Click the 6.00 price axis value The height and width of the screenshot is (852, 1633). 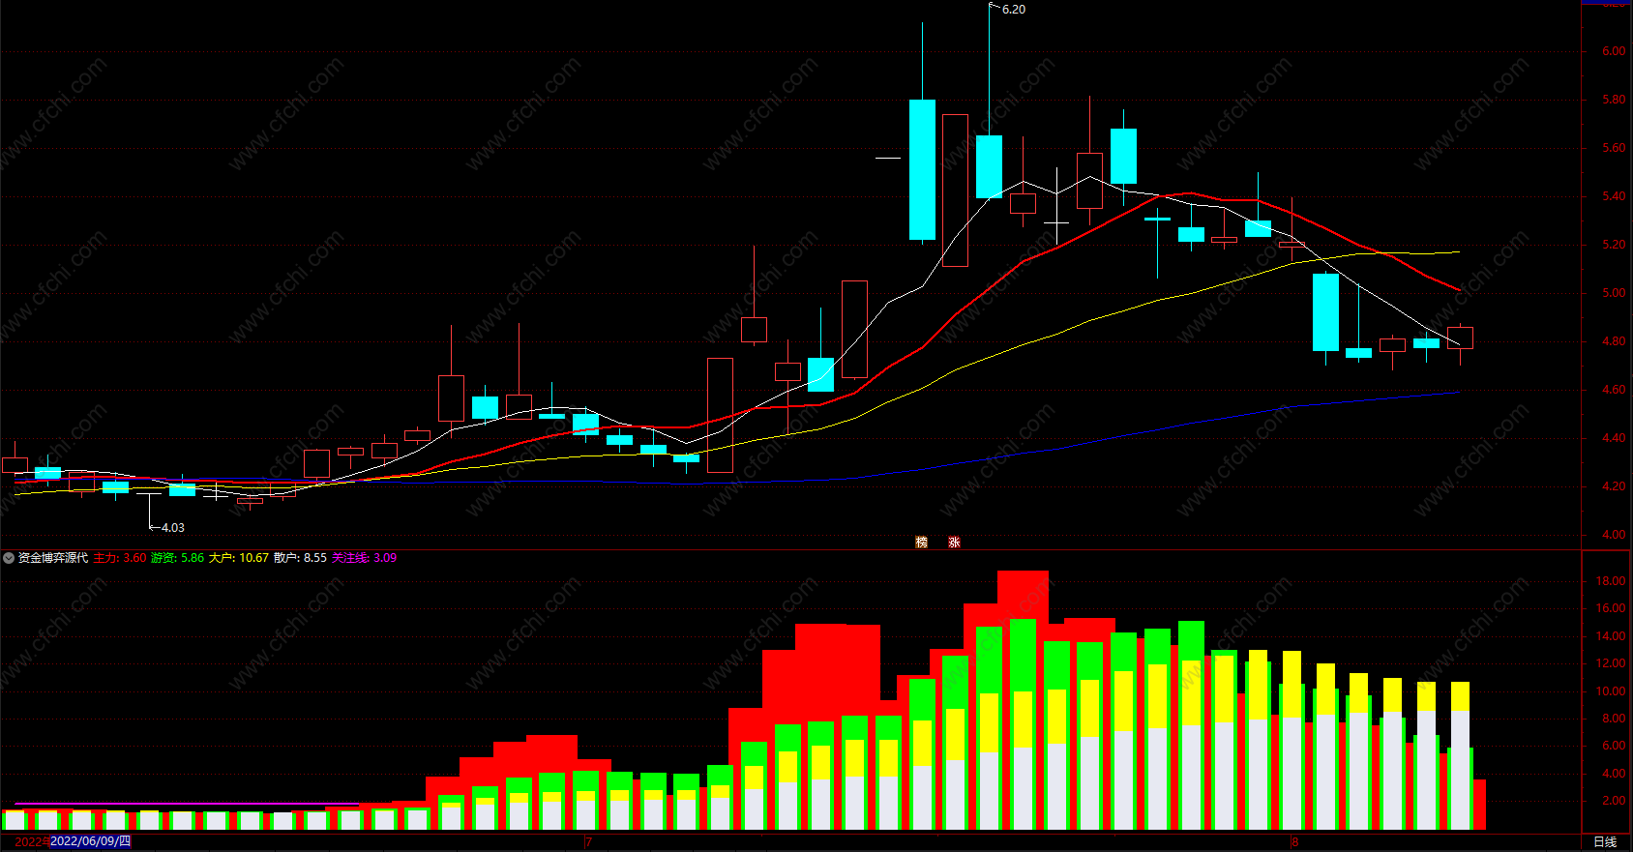tap(1614, 51)
